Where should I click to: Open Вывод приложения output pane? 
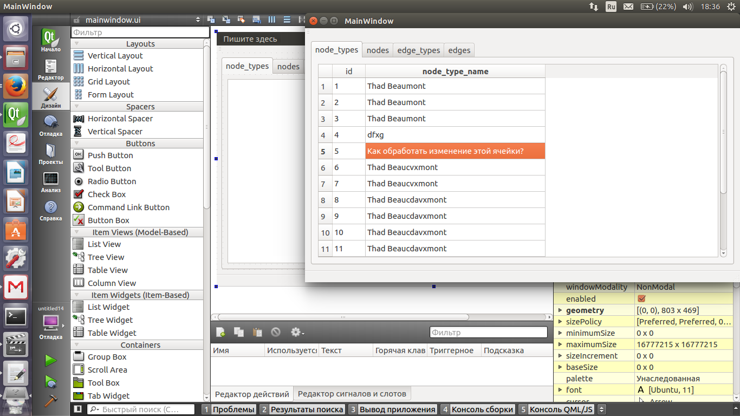[x=393, y=409]
